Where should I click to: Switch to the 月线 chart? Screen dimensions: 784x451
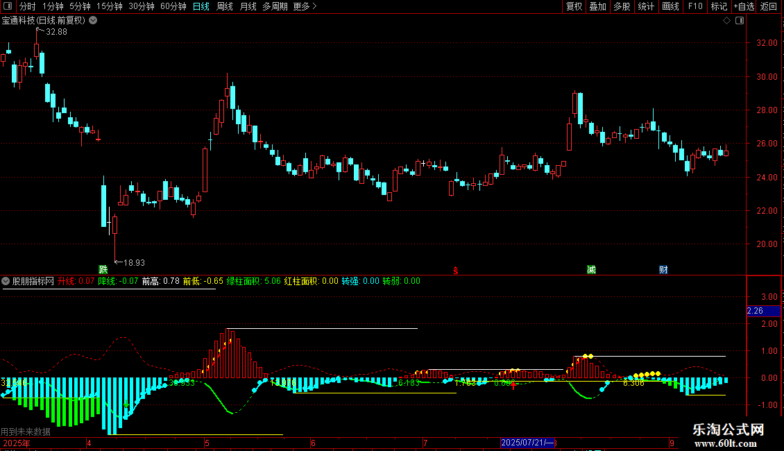[x=248, y=6]
